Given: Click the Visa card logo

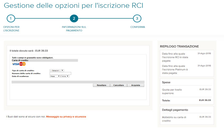Looking at the screenshot, I should coord(15,64).
